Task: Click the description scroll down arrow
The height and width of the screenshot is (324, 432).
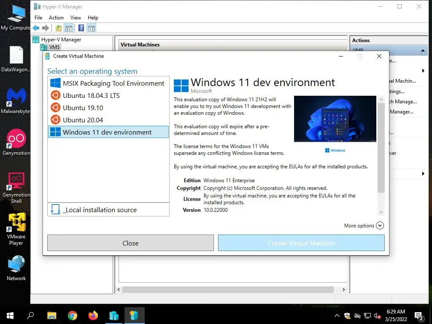Action: pyautogui.click(x=381, y=212)
